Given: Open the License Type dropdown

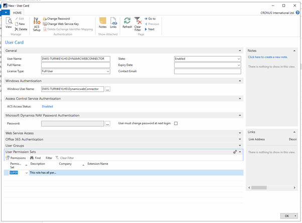Looking at the screenshot, I should tap(108, 72).
